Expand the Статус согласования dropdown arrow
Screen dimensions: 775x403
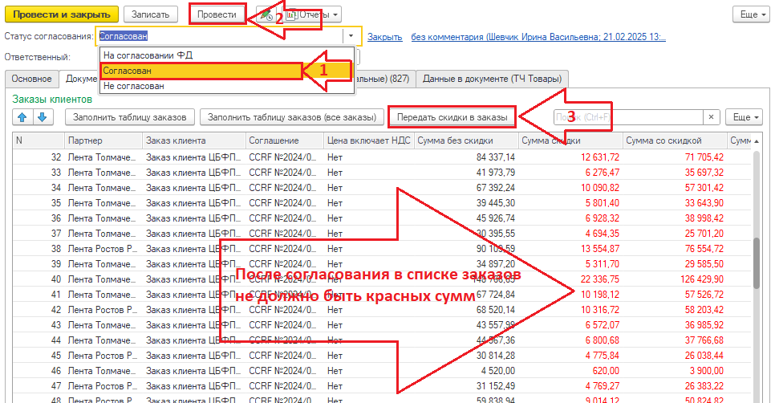click(x=351, y=36)
